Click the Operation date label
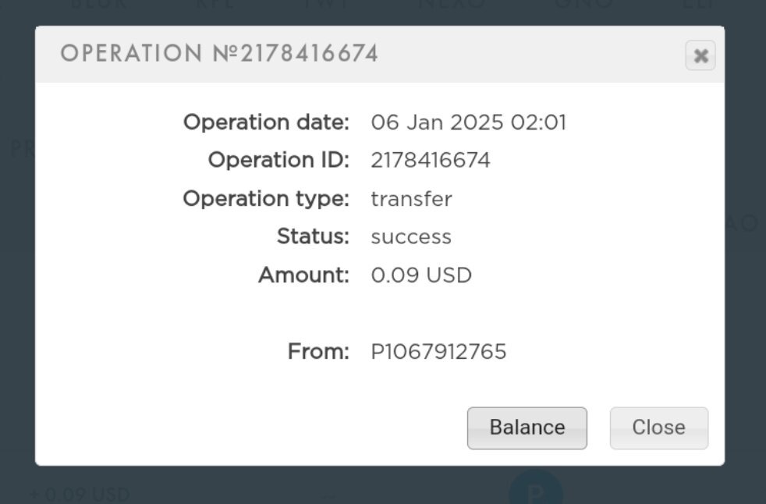Viewport: 766px width, 504px height. click(266, 122)
